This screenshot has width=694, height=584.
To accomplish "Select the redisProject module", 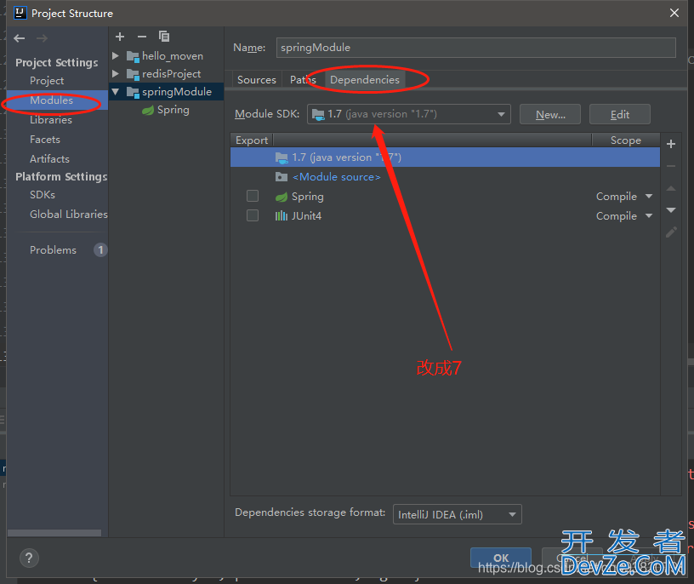I will 171,74.
